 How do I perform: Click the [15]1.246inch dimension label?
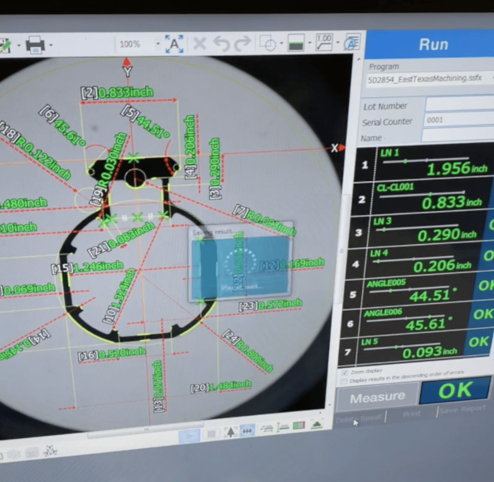tap(87, 267)
